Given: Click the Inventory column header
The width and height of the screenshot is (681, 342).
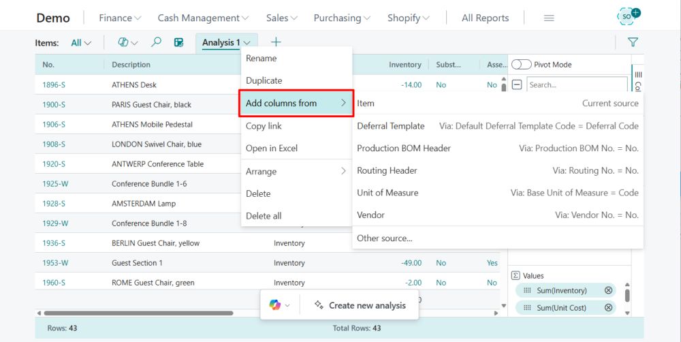Looking at the screenshot, I should coord(405,64).
